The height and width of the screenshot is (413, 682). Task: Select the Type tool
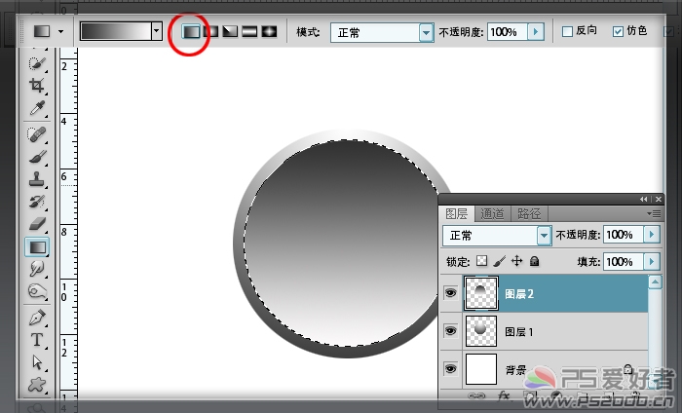[37, 340]
